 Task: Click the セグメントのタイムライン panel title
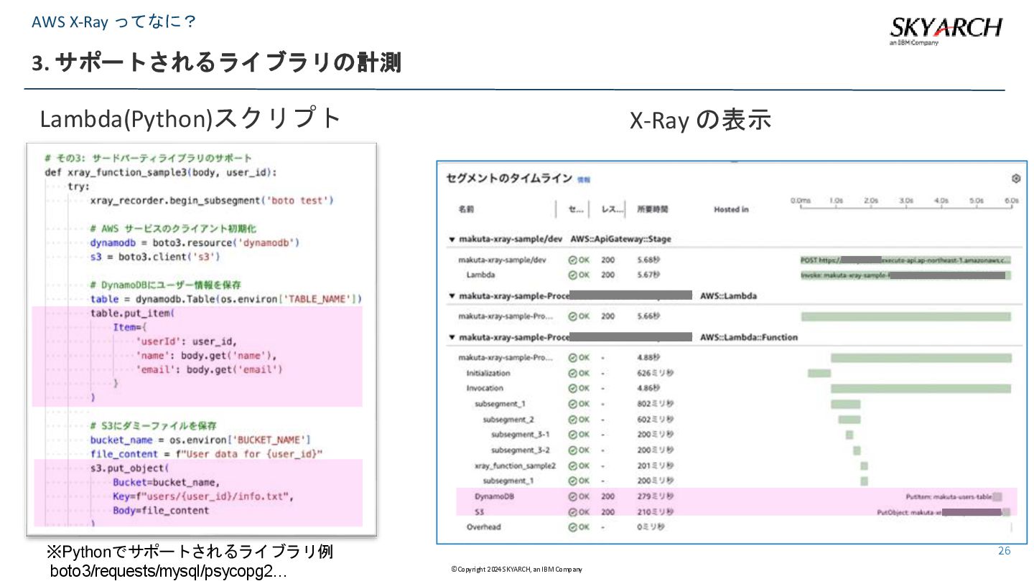click(x=509, y=179)
